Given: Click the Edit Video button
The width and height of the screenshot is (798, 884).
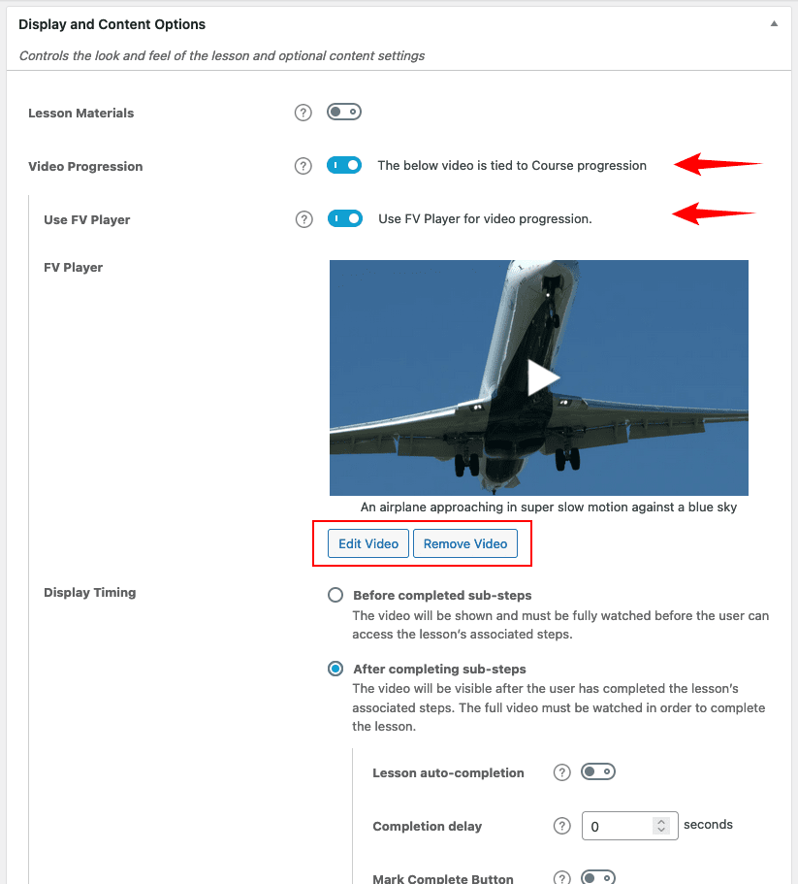Looking at the screenshot, I should click(368, 543).
